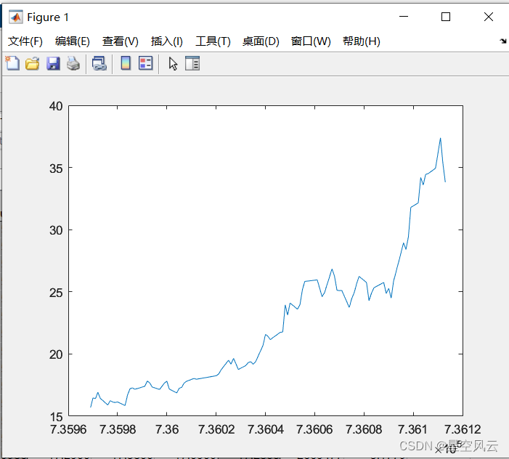Click the Link Plot toolbar icon
The image size is (509, 459).
click(99, 63)
